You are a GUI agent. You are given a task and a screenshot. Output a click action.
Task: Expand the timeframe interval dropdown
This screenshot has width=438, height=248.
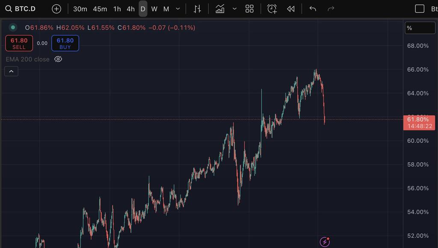(178, 9)
